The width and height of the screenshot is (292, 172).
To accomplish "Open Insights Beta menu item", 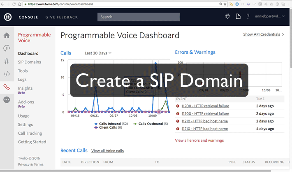I will click(25, 90).
